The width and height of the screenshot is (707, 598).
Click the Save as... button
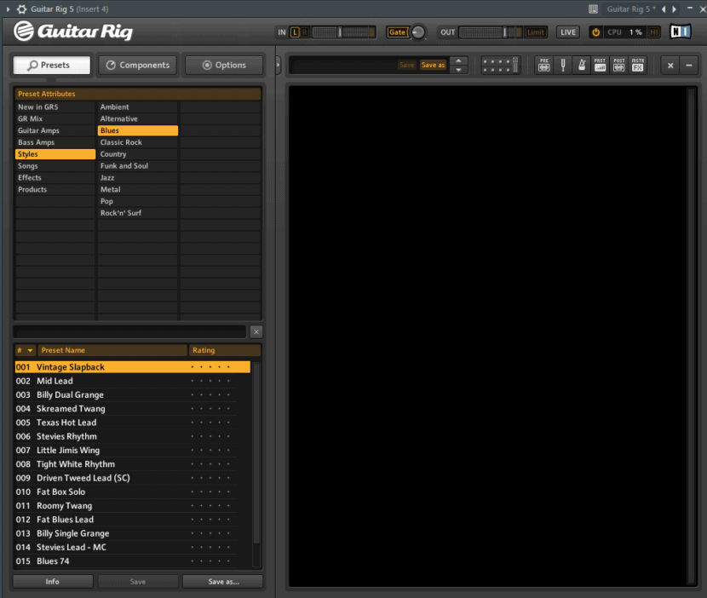[x=223, y=581]
